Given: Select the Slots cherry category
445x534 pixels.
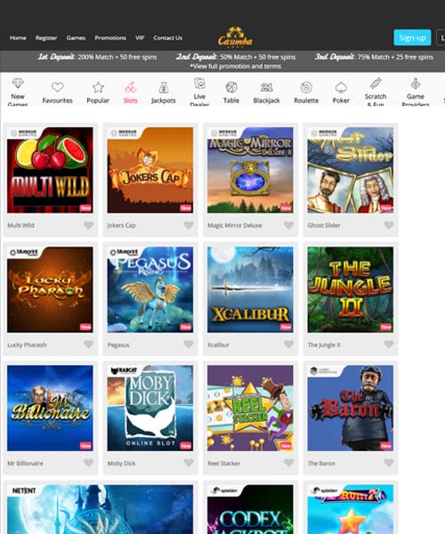Looking at the screenshot, I should click(131, 93).
